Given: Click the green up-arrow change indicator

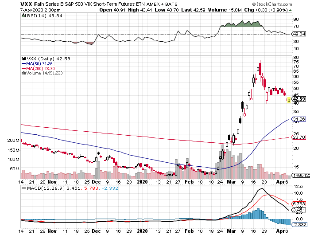Looking at the screenshot, I should click(290, 10).
